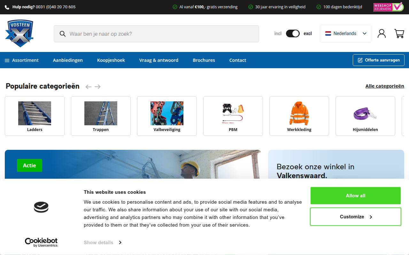Click the Assortiment hamburger icon

point(7,60)
